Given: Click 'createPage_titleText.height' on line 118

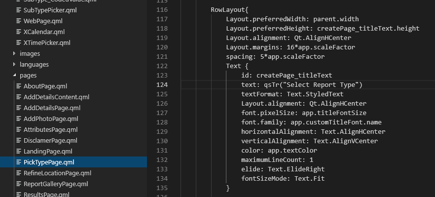Looking at the screenshot, I should coord(368,29).
